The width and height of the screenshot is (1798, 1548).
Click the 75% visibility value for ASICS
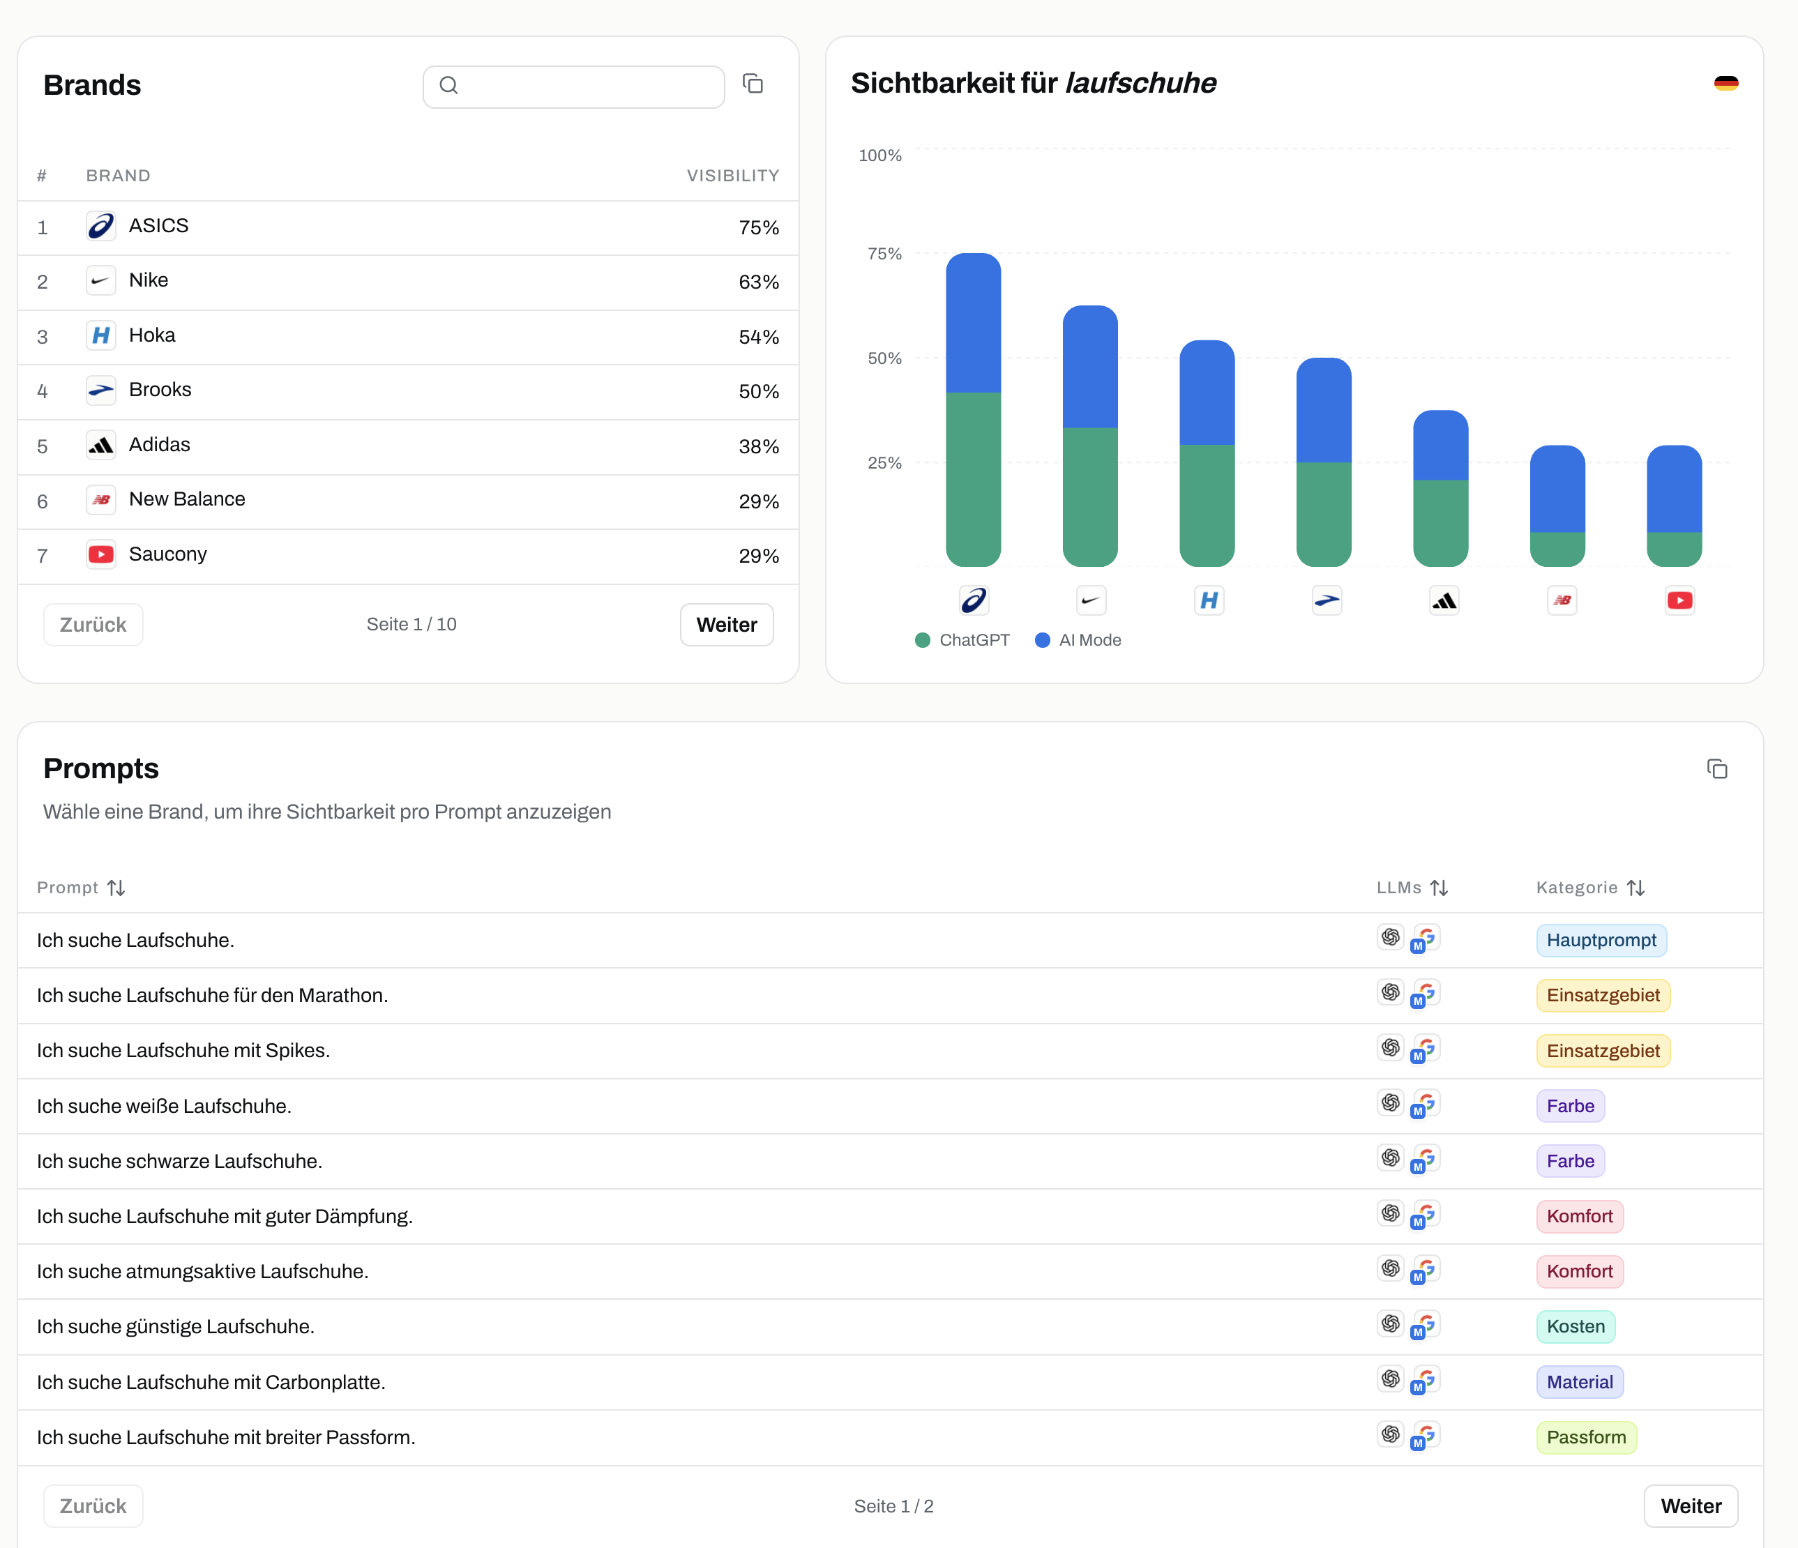[758, 227]
